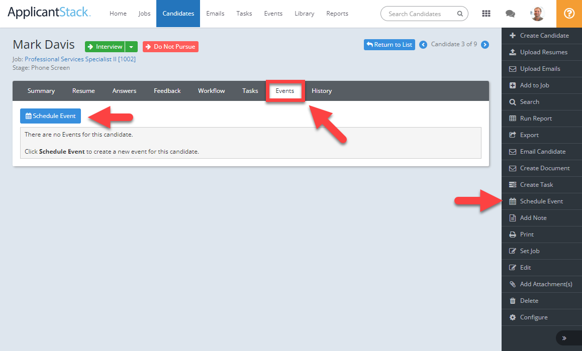Switch to the Feedback tab
The height and width of the screenshot is (351, 582).
[167, 91]
